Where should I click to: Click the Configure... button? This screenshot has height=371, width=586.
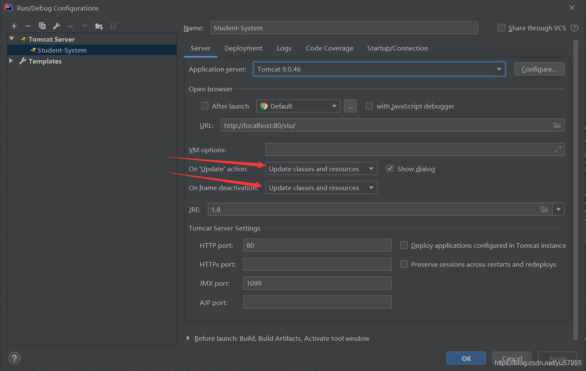coord(539,69)
